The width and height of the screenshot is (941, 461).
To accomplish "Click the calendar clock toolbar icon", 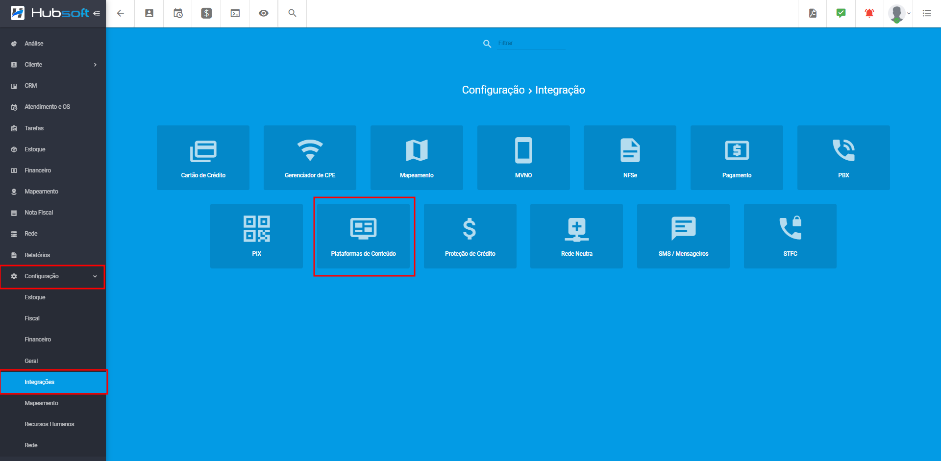I will coord(178,13).
